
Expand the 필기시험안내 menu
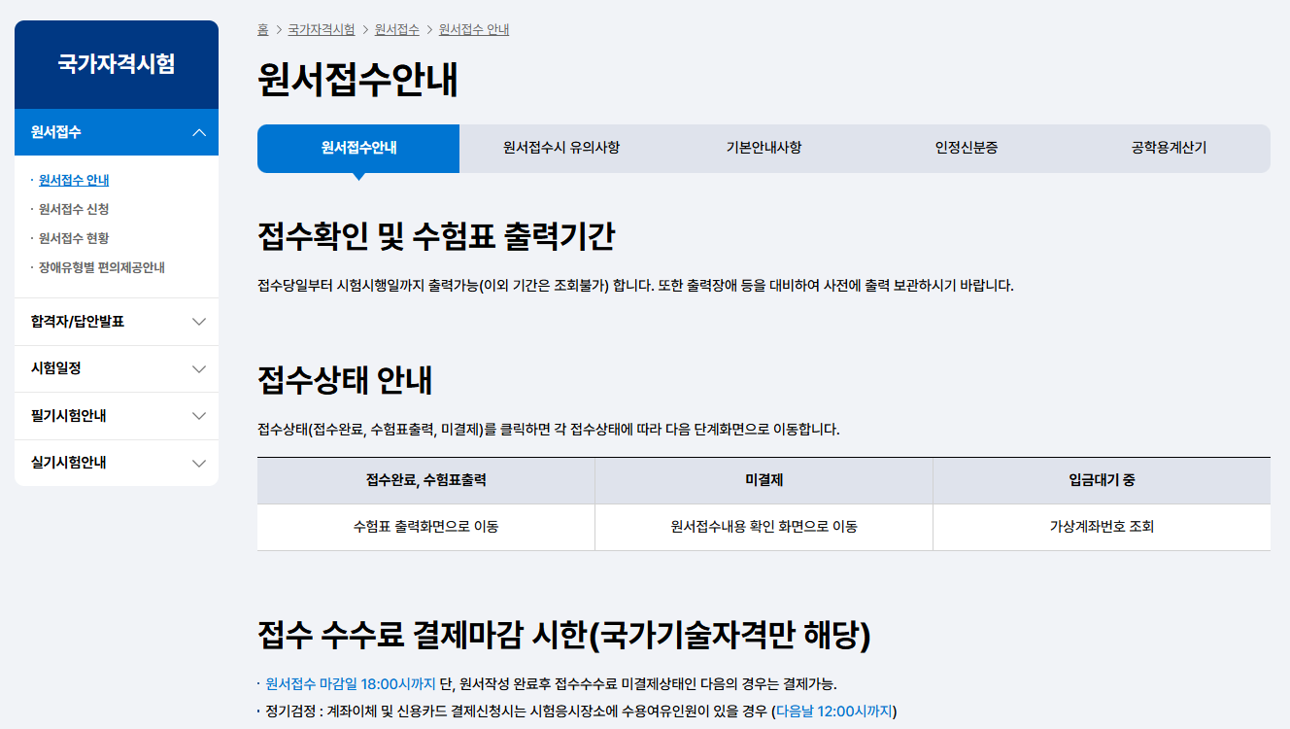point(116,415)
